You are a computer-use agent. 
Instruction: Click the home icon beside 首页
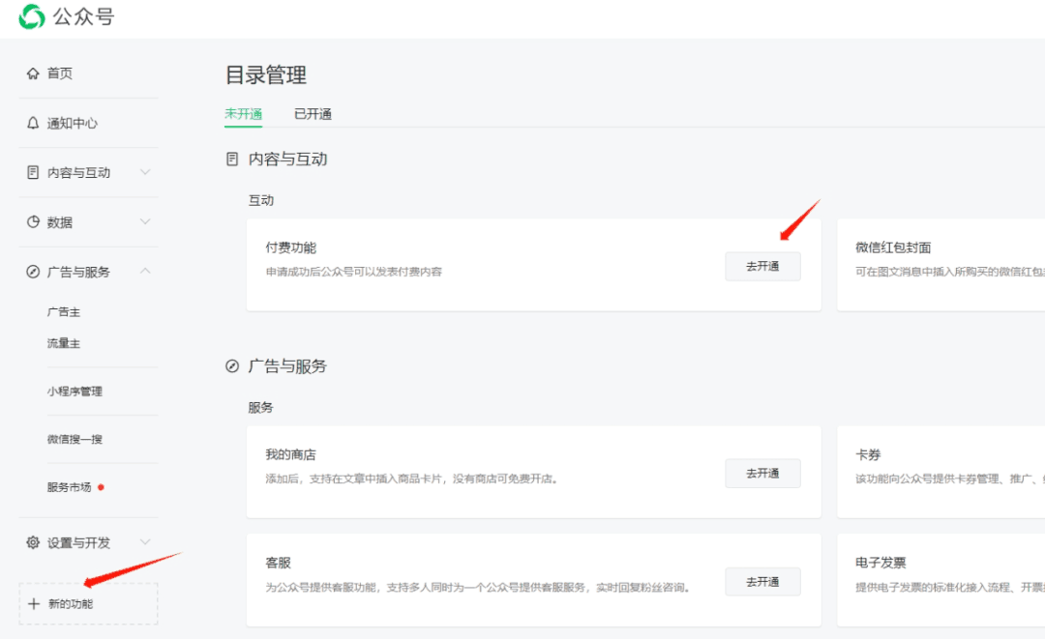33,73
